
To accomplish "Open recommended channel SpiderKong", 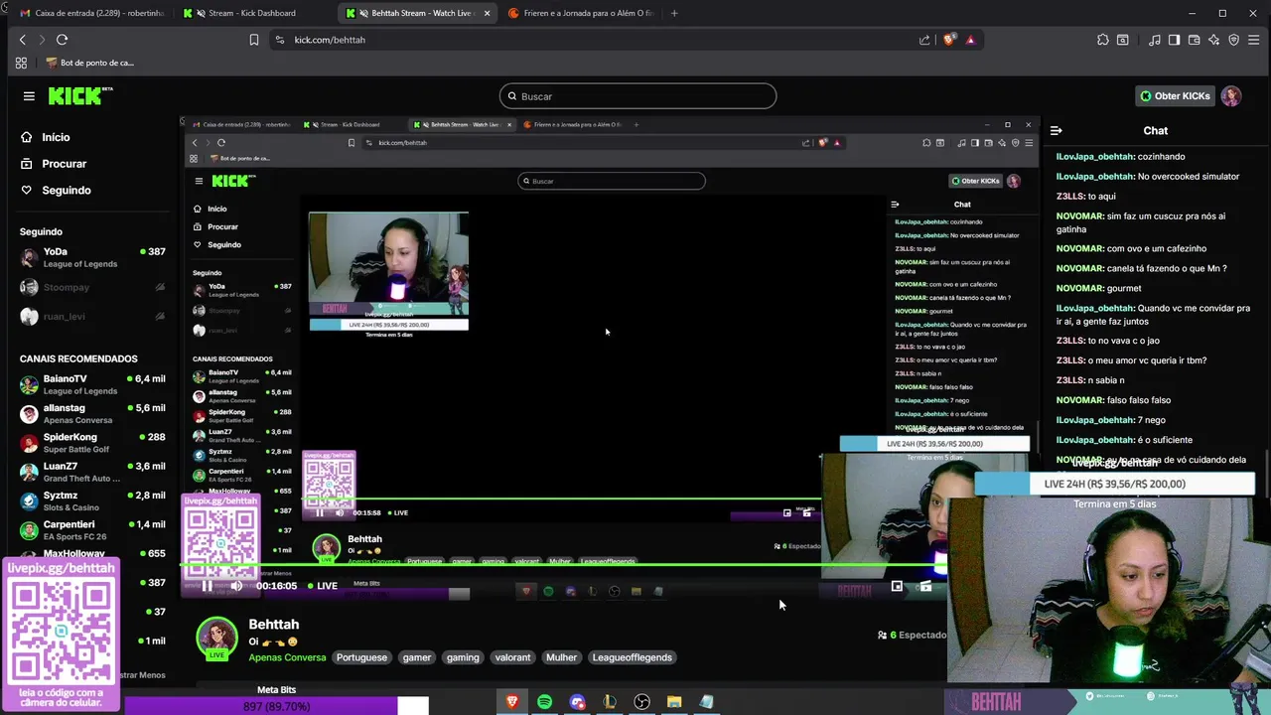I will (x=92, y=443).
